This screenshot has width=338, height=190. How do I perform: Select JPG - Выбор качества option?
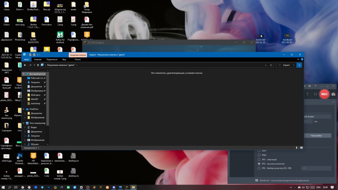coord(259,168)
